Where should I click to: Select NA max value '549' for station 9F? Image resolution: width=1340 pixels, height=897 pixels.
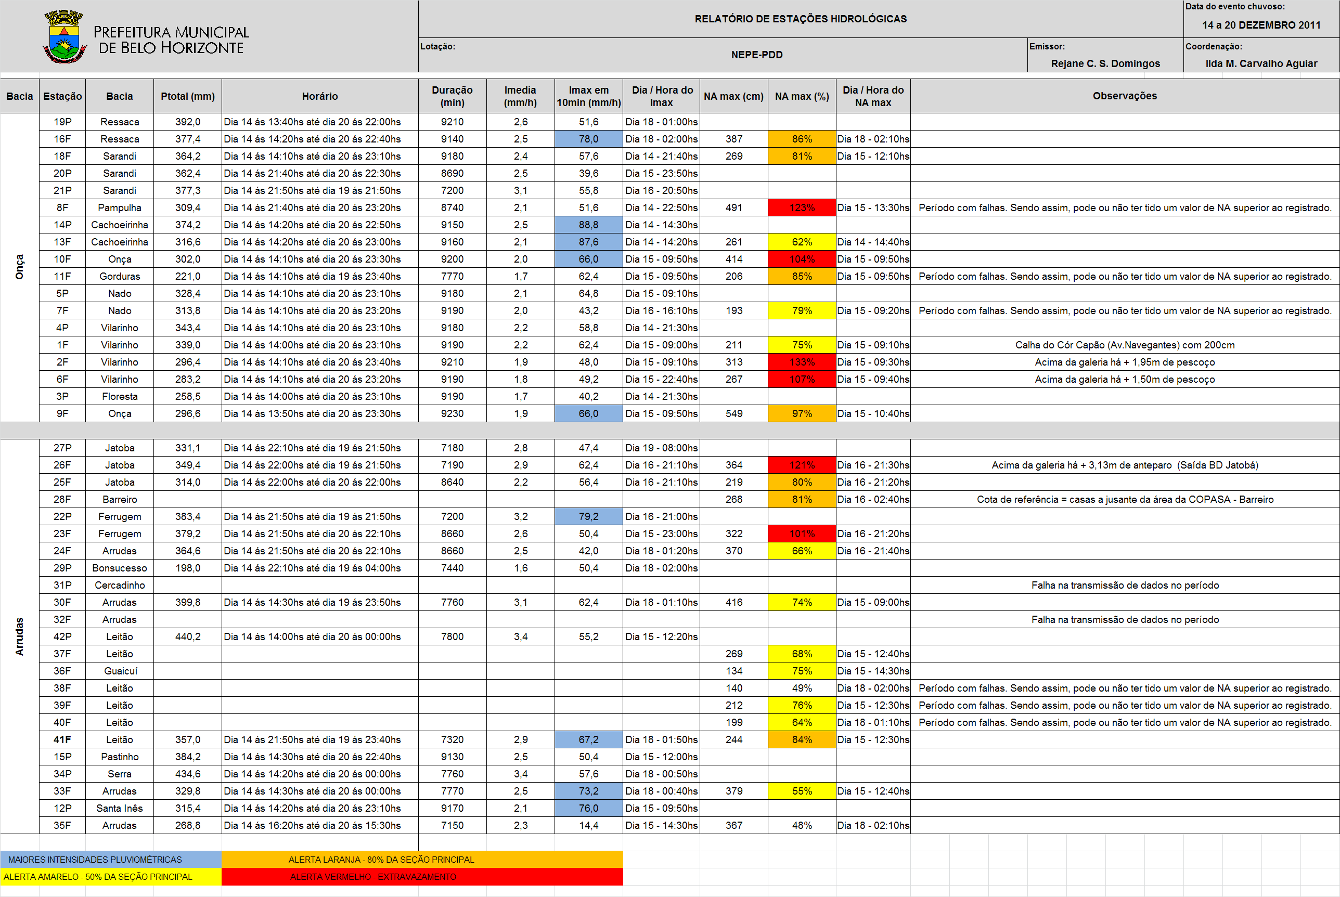tap(733, 413)
